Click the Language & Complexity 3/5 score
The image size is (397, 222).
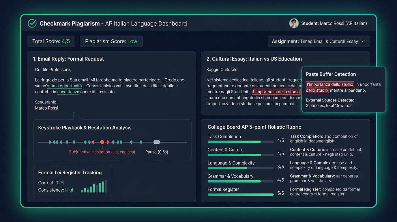point(280,167)
